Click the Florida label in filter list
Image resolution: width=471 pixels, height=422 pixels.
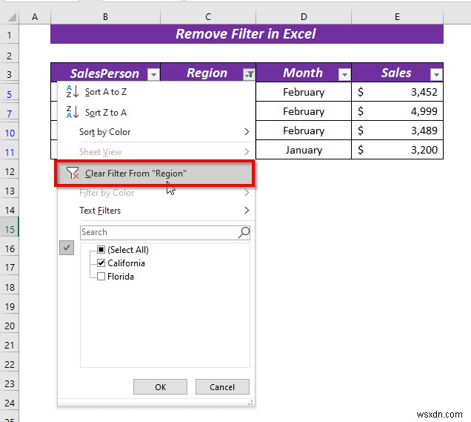(121, 277)
